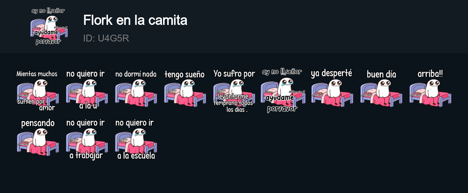Select the 'tengo sueño' sticker
Screen dimensions: 468x193
tap(185, 89)
